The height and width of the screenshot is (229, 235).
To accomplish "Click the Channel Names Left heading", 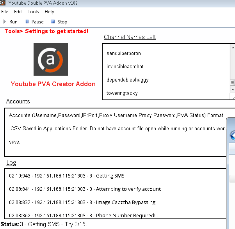I will point(130,37).
